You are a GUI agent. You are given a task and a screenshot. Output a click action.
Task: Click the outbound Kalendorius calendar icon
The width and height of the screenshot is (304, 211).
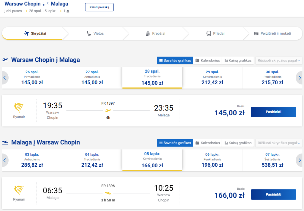click(197, 60)
